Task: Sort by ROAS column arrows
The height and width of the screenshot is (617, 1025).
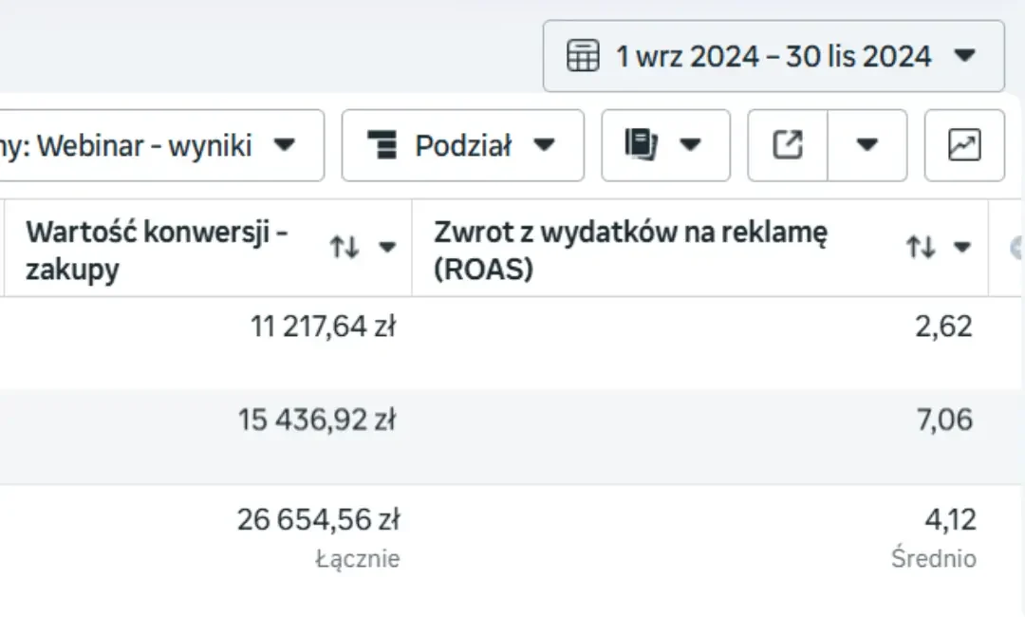Action: pyautogui.click(x=921, y=247)
